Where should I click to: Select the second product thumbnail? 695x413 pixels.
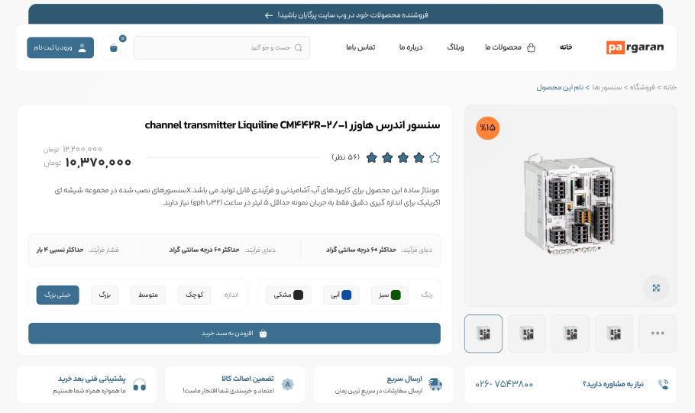click(527, 334)
